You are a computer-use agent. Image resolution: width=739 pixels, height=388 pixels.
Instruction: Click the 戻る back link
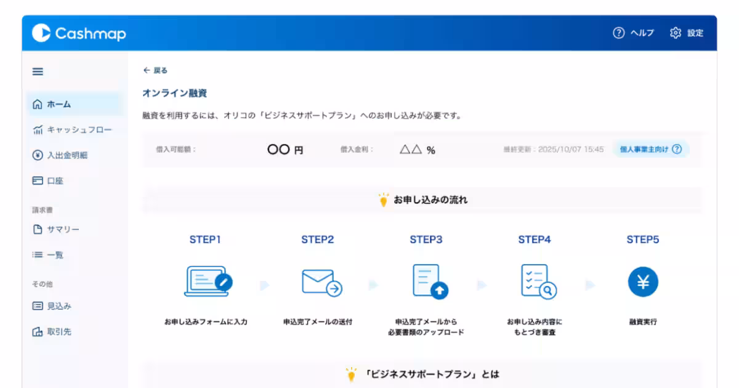(x=156, y=70)
